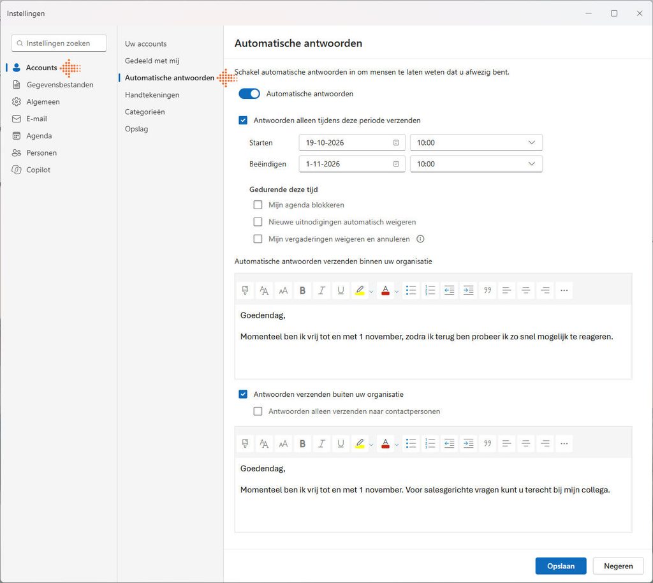Screen dimensions: 653x583
Task: Click into internal organisation reply text area
Action: click(433, 341)
